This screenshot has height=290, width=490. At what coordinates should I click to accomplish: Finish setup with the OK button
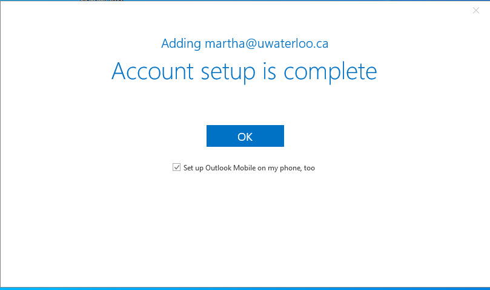coord(245,136)
